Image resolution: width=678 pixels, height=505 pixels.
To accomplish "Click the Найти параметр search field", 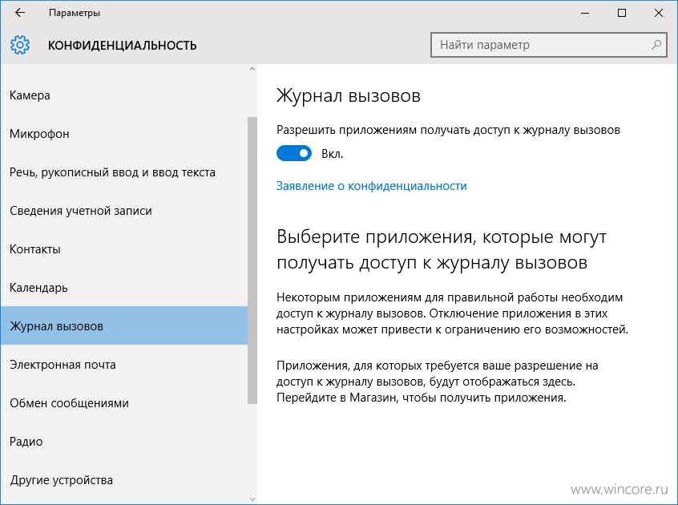I will click(549, 45).
